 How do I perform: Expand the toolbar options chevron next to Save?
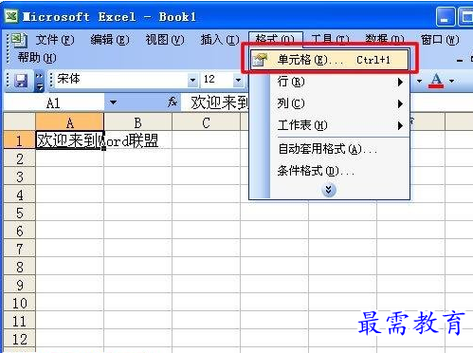pos(39,82)
